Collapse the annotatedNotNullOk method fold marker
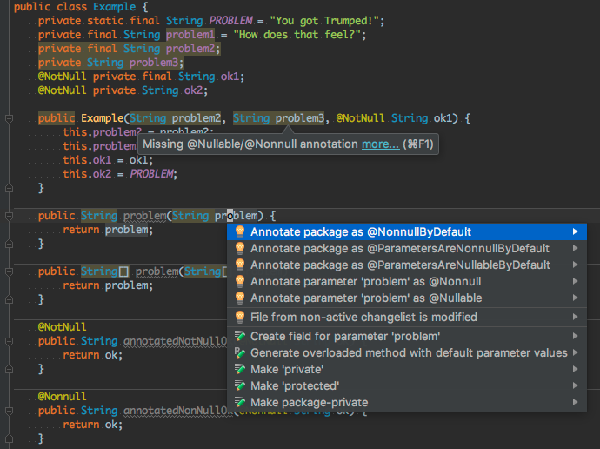This screenshot has width=600, height=449. click(10, 341)
